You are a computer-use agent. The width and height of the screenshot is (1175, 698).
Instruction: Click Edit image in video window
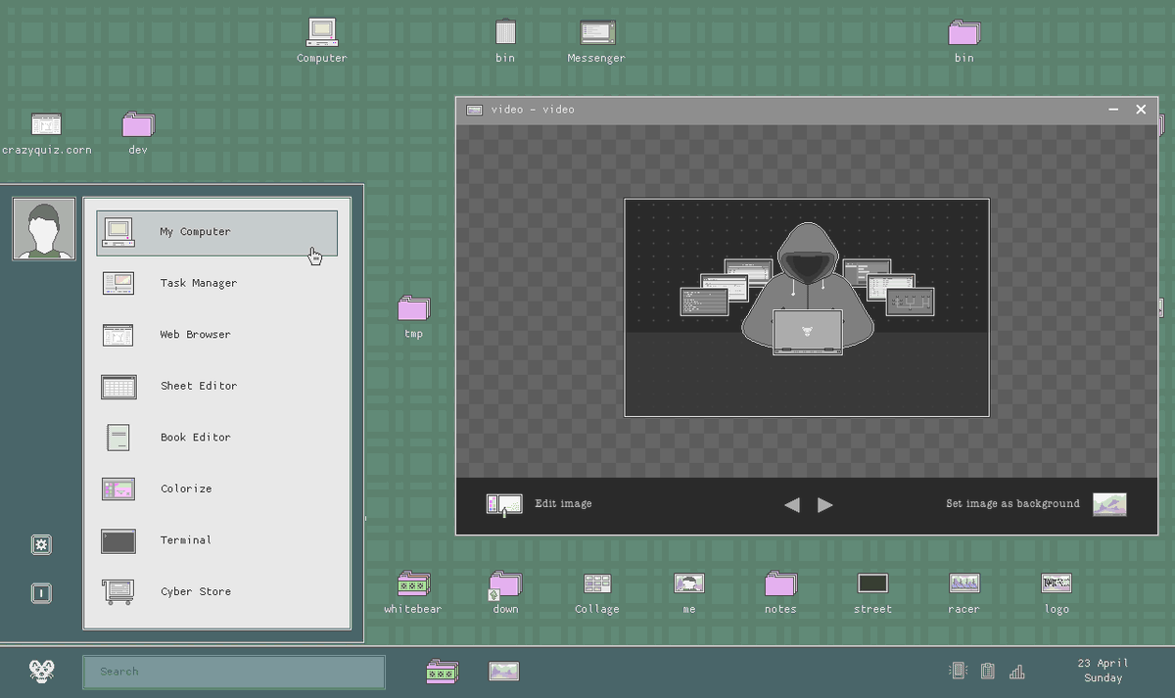pos(563,504)
